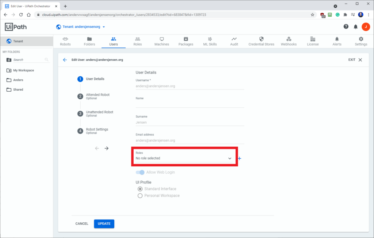Open a new browser tab
Image resolution: width=374 pixels, height=238 pixels.
tap(65, 6)
